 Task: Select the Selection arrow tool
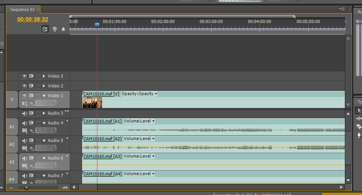click(x=359, y=111)
